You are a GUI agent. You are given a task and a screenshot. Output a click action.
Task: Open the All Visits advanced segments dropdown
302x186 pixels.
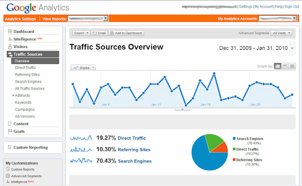pos(281,33)
